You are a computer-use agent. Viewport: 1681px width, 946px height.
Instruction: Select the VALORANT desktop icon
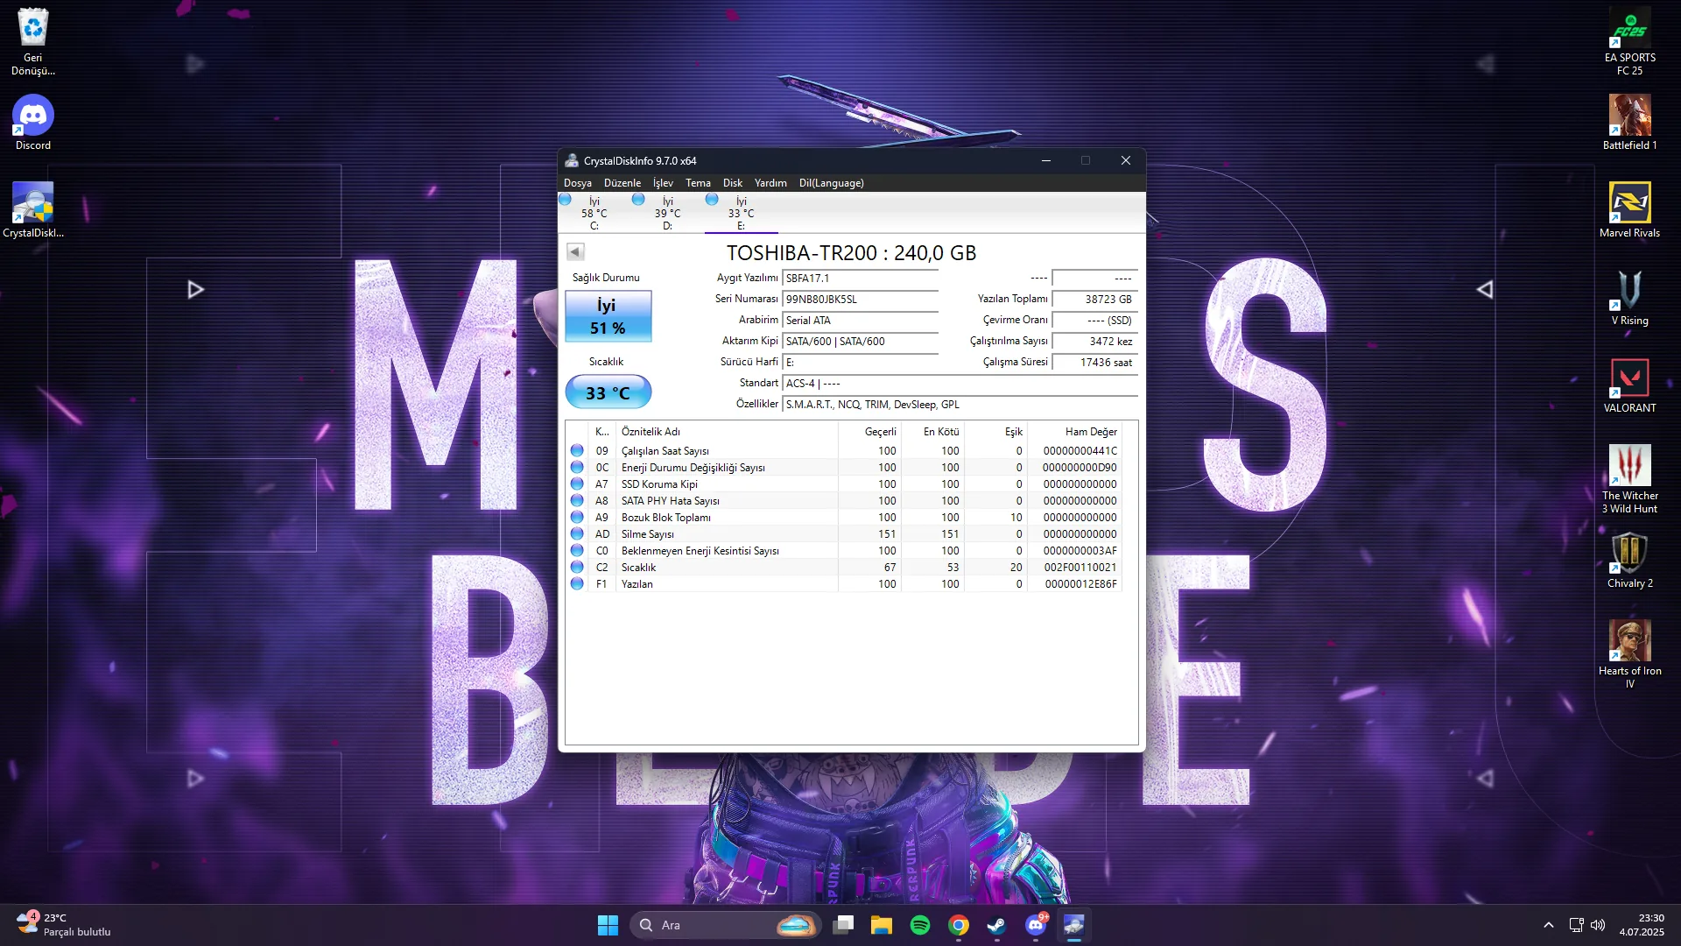(x=1629, y=385)
